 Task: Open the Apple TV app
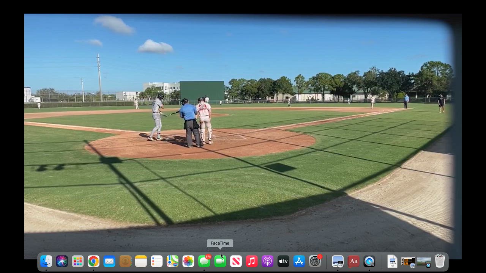pyautogui.click(x=283, y=261)
